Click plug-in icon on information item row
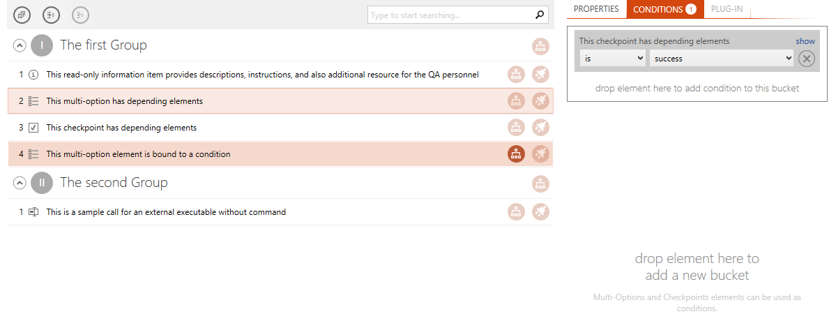The width and height of the screenshot is (829, 314). [540, 75]
